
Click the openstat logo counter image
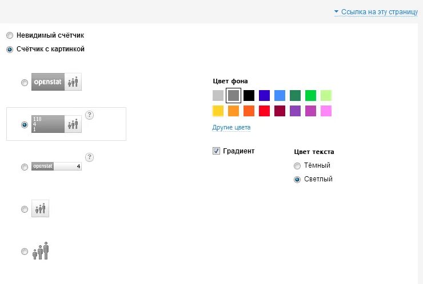point(56,82)
